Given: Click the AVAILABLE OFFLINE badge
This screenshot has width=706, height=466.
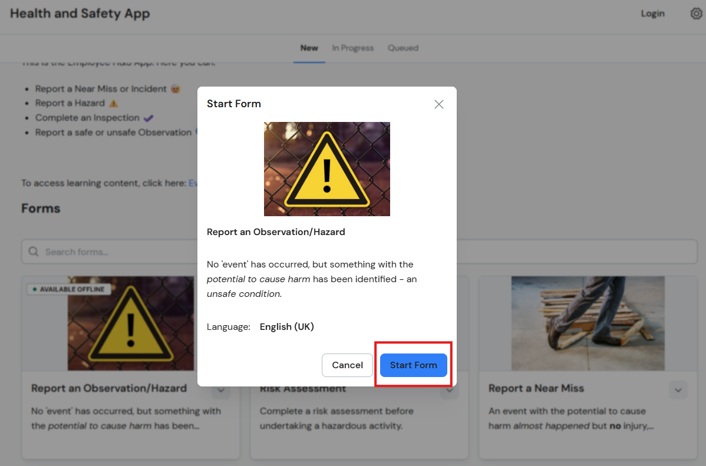Looking at the screenshot, I should click(68, 289).
